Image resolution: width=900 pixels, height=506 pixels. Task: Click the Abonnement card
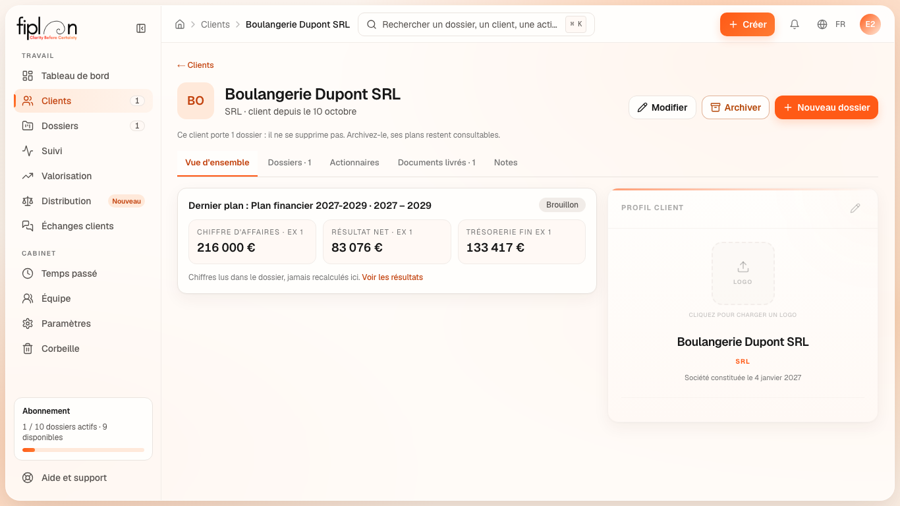(83, 429)
